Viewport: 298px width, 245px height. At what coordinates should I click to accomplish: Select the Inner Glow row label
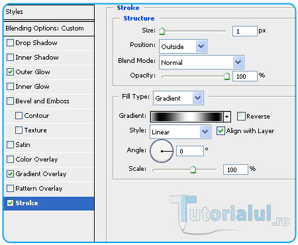(x=32, y=87)
